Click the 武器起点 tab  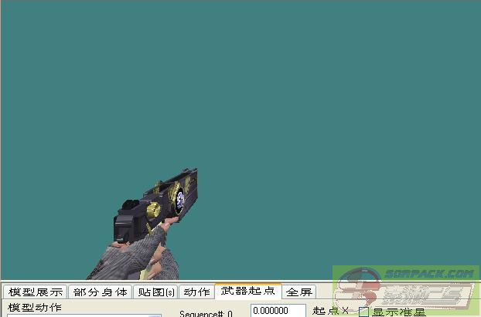[x=247, y=292]
